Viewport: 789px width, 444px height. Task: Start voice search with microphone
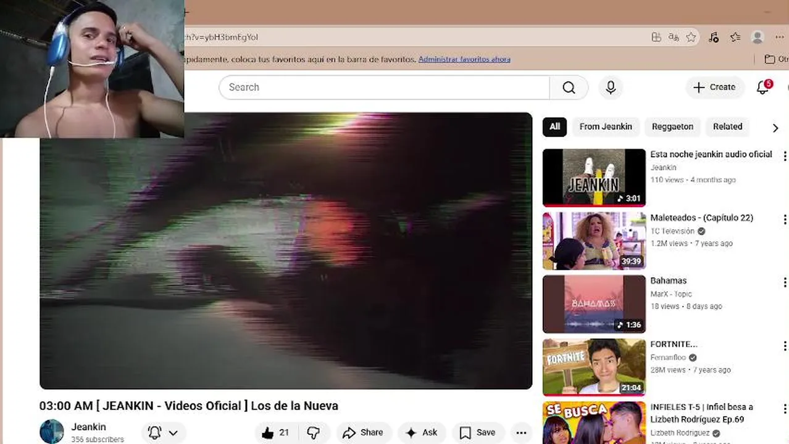(x=611, y=88)
